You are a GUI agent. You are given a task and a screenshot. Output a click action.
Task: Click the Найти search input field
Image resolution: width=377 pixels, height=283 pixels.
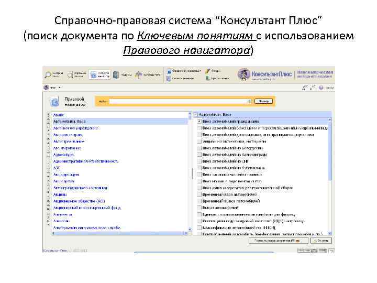180,102
